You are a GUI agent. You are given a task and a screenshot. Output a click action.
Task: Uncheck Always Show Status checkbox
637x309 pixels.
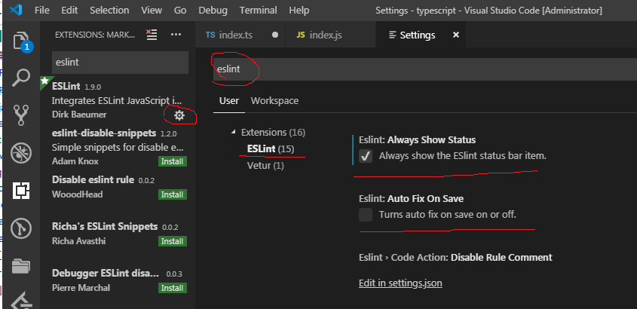pos(366,156)
